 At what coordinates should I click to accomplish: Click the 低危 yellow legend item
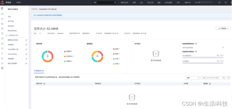(116, 64)
